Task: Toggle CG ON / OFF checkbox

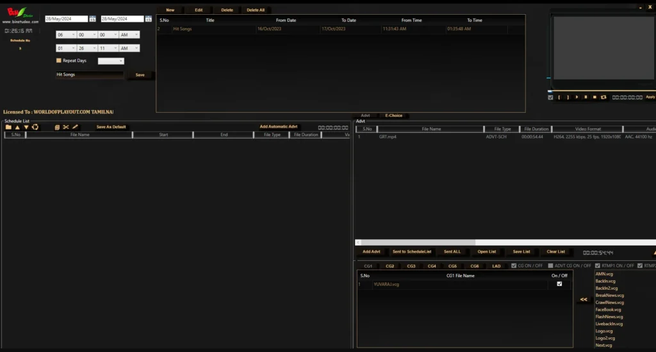Action: (x=514, y=266)
